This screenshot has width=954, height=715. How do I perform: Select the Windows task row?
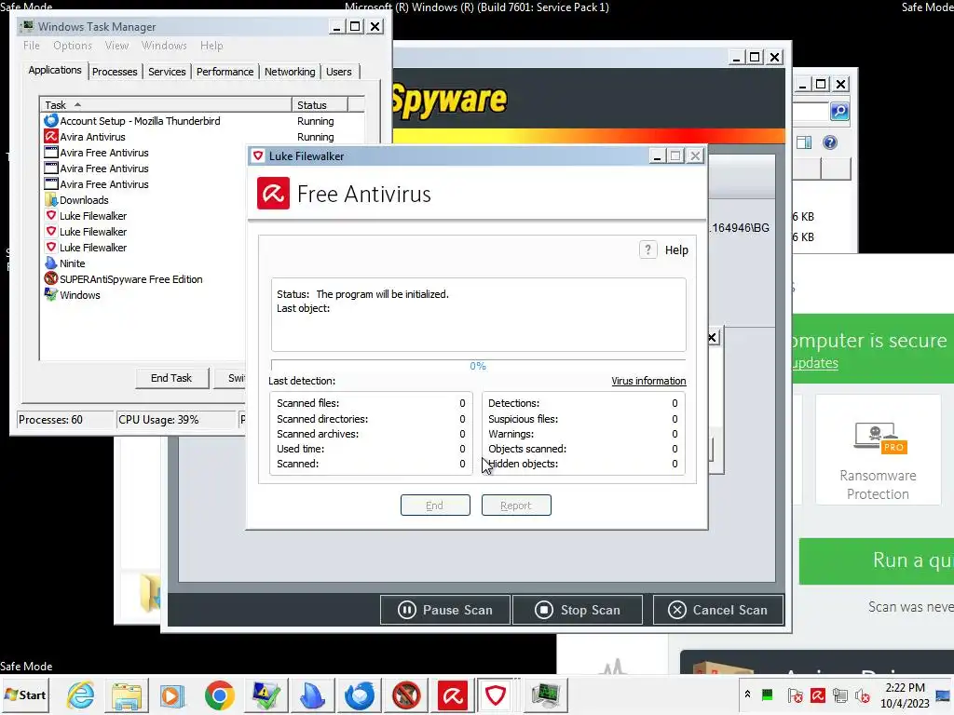tap(143, 295)
